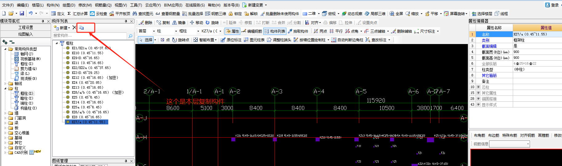Click the 搜索构件 search field
The width and height of the screenshot is (562, 166).
pos(90,36)
